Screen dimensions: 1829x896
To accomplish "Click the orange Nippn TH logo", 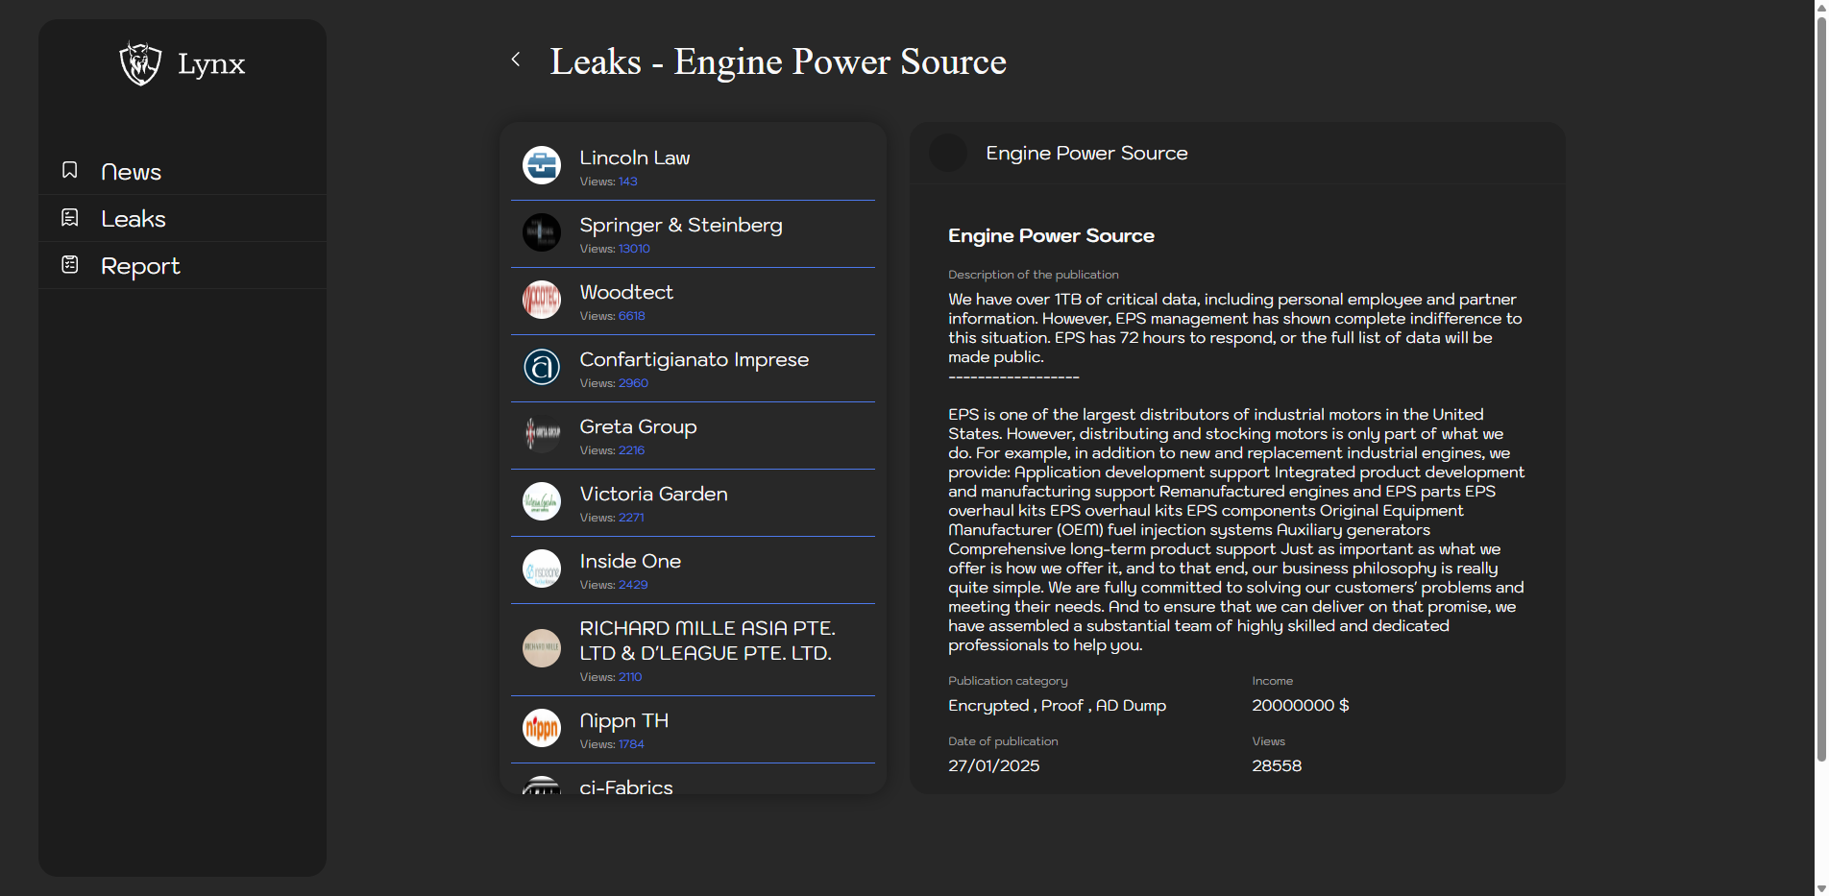I will tap(542, 728).
